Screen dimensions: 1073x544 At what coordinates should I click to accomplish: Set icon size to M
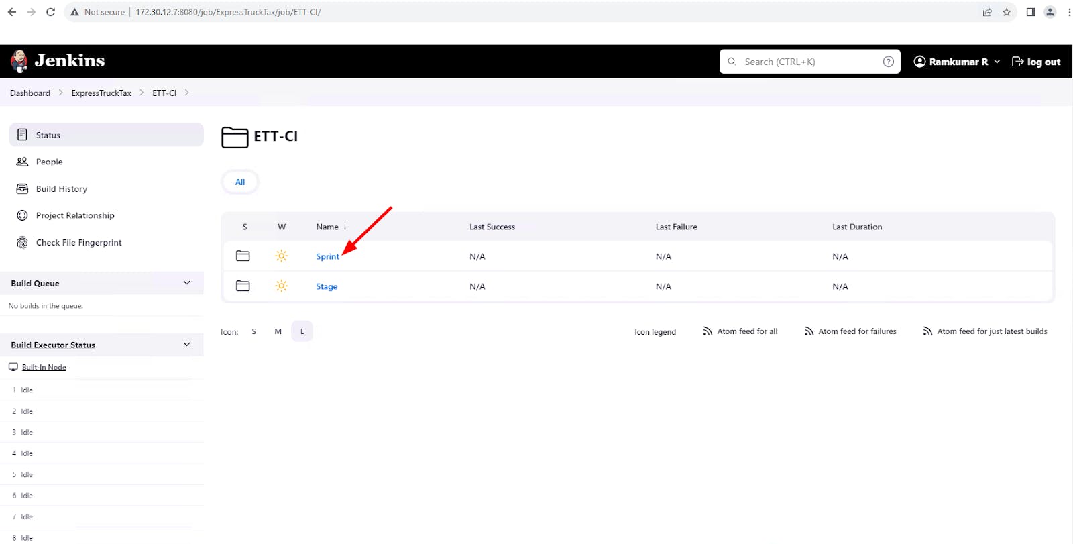pos(278,331)
